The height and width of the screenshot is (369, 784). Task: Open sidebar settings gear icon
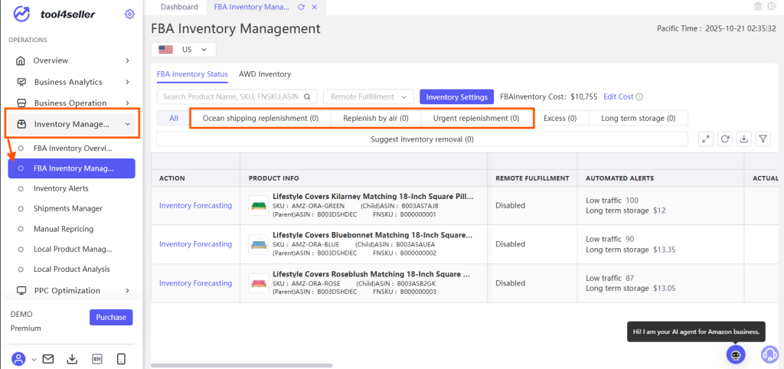129,14
